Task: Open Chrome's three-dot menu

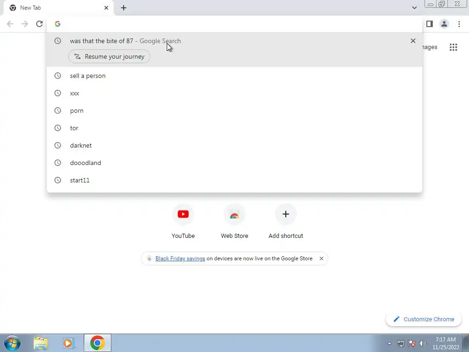Action: point(459,24)
